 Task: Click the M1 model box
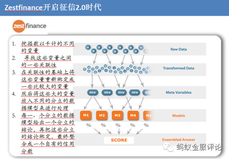tap(86, 115)
